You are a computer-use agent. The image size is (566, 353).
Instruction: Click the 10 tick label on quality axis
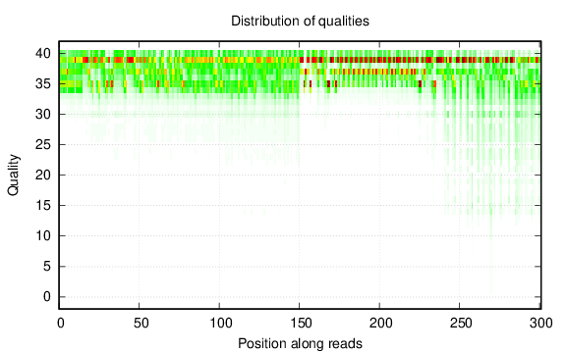click(43, 236)
